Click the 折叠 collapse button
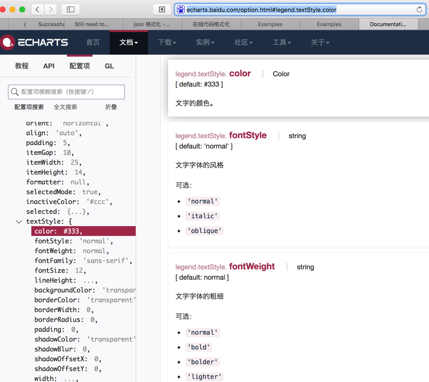The height and width of the screenshot is (382, 429). pyautogui.click(x=111, y=107)
